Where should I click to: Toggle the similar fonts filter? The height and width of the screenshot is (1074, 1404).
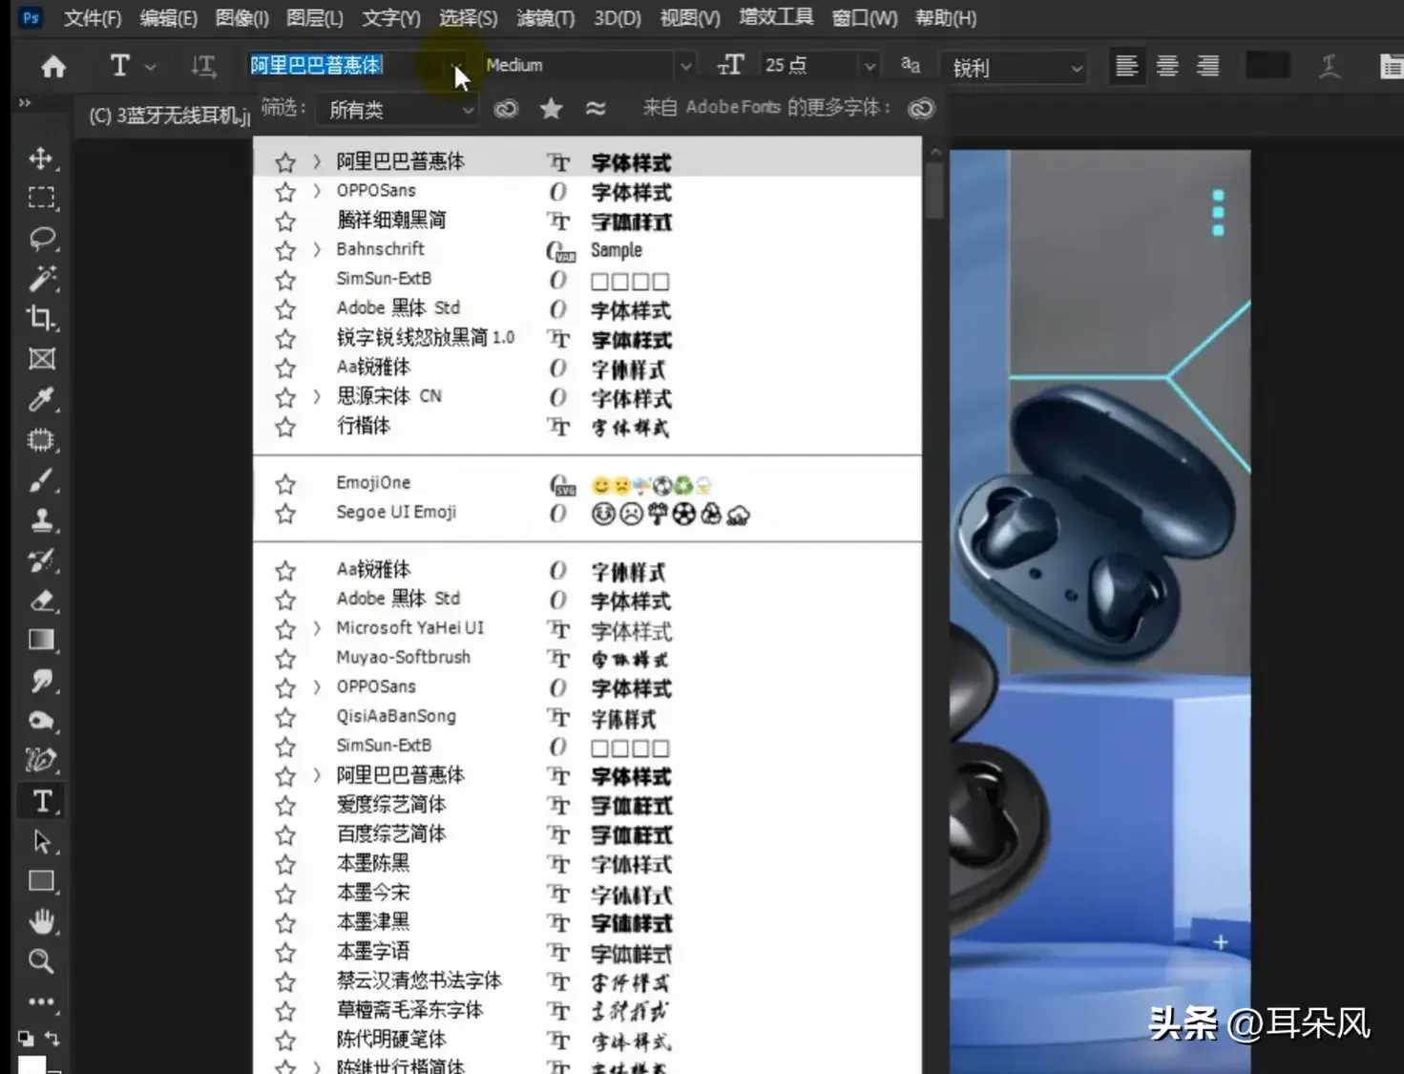(x=596, y=109)
